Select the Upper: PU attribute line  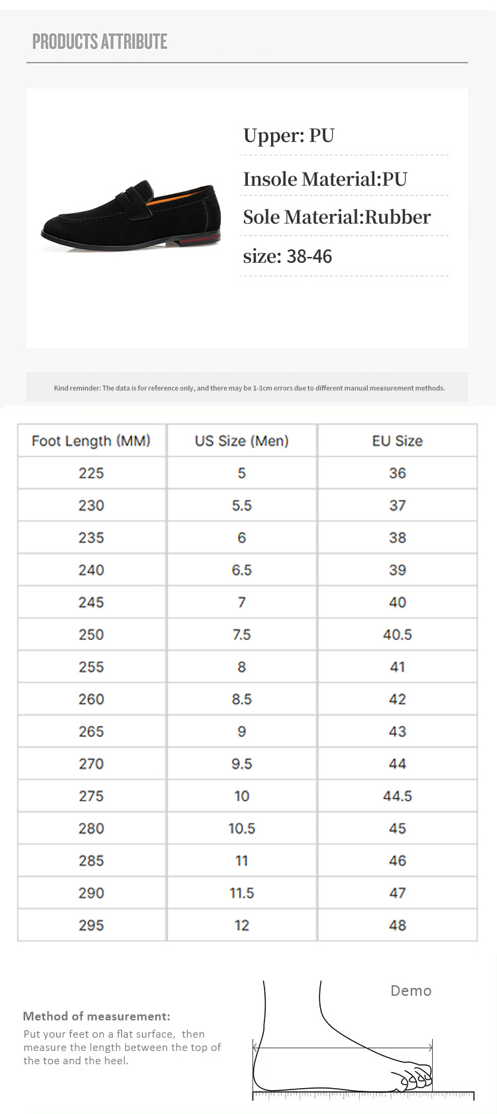(289, 135)
